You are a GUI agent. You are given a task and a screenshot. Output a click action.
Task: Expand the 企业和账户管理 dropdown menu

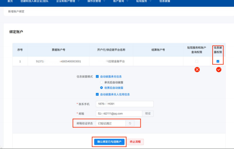coord(68,1)
